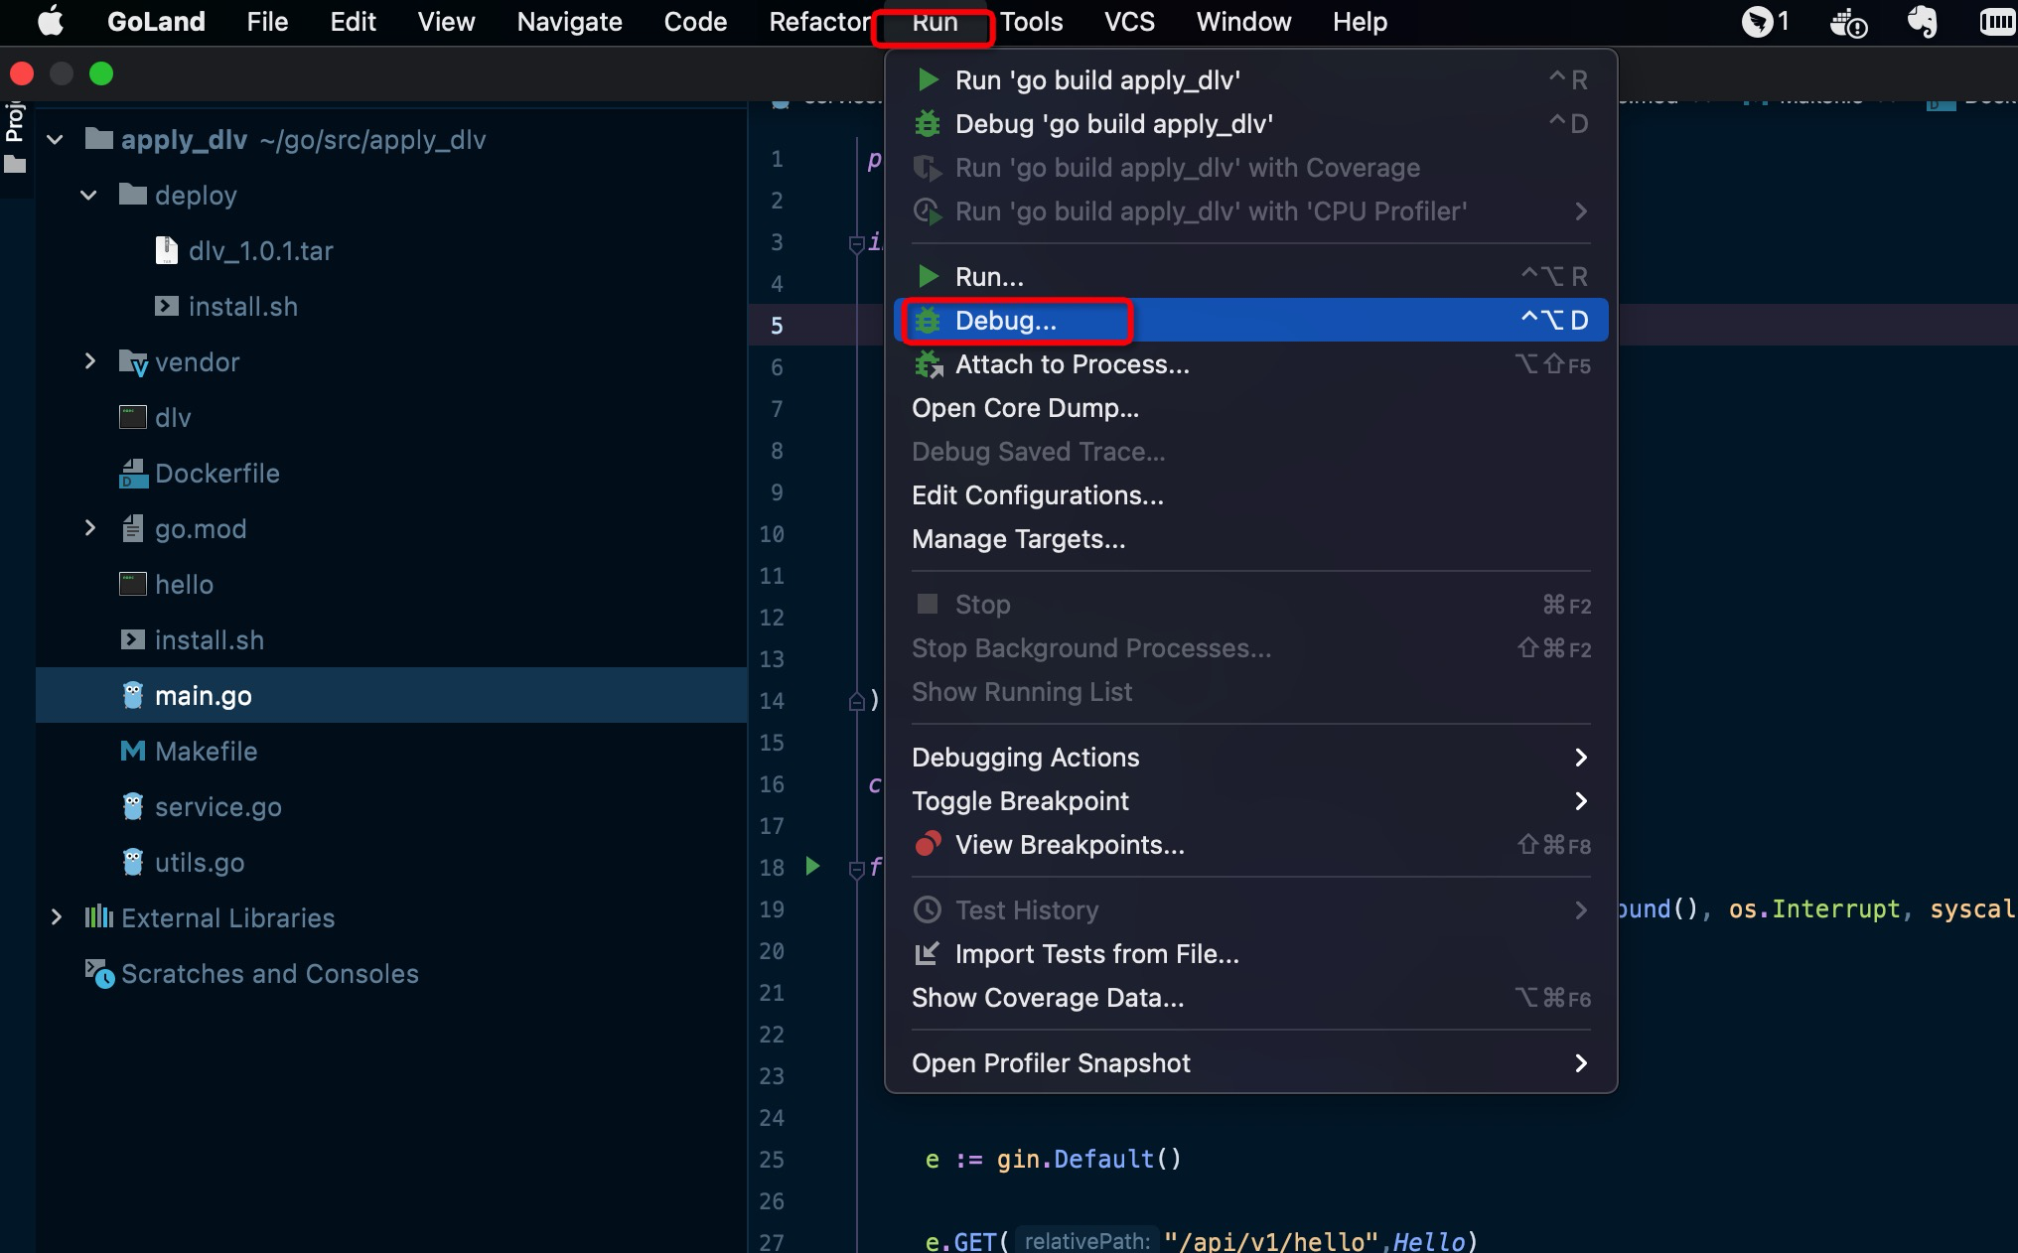Toggle the fold marker at line 14

(856, 702)
